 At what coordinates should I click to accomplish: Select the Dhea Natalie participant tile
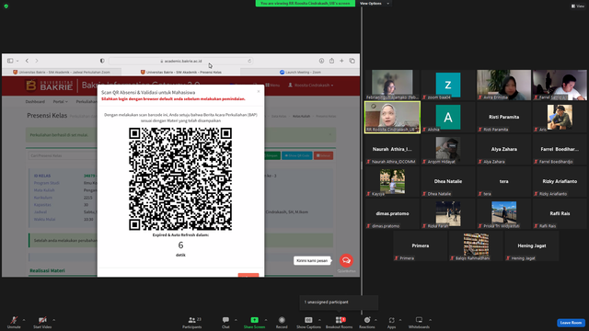coord(448,182)
